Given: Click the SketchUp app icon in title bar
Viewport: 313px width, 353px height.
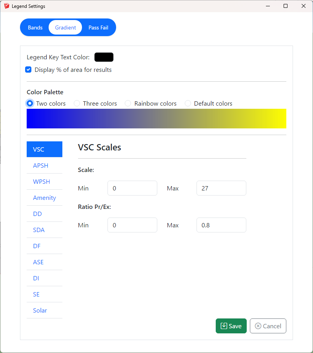Looking at the screenshot, I should point(6,6).
